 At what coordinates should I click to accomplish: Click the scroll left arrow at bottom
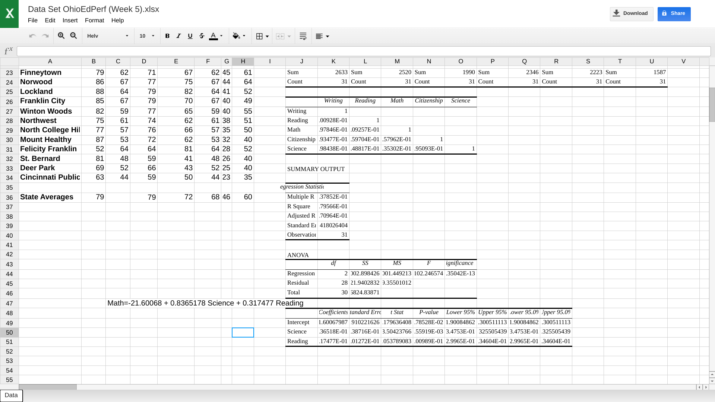click(699, 387)
